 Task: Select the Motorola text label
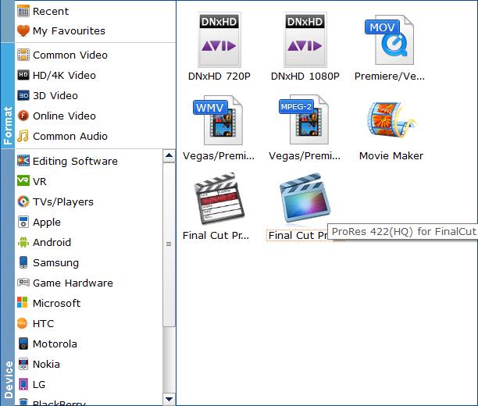[x=55, y=344]
